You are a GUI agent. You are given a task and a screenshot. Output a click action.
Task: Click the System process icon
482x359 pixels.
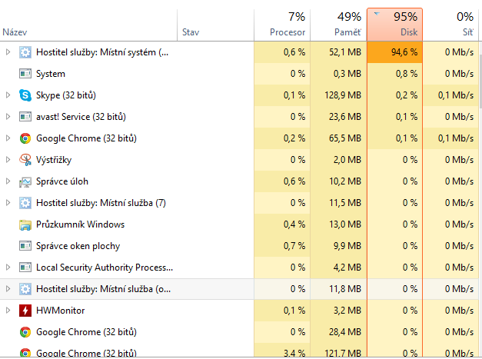tap(25, 74)
